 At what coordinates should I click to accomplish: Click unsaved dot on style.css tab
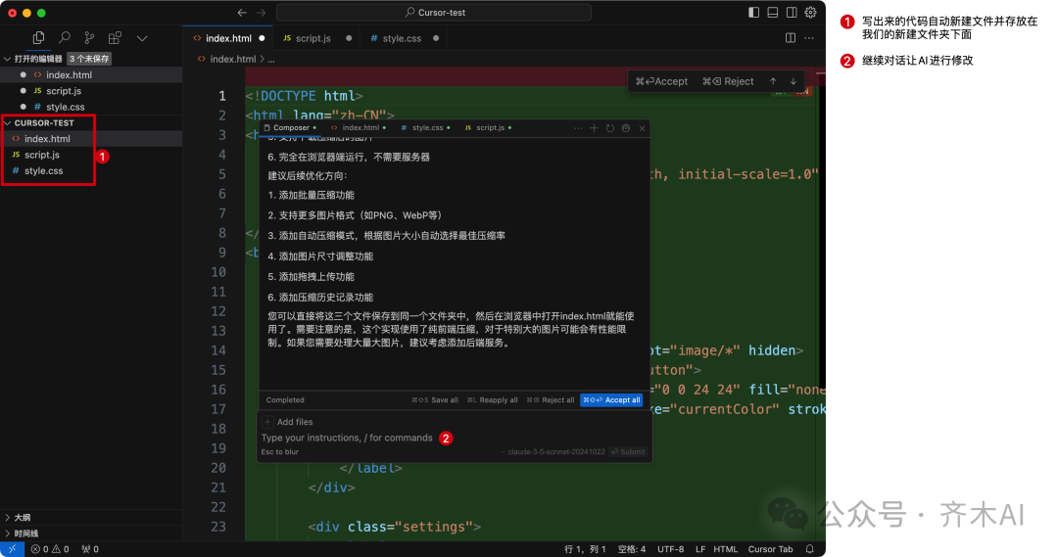436,38
